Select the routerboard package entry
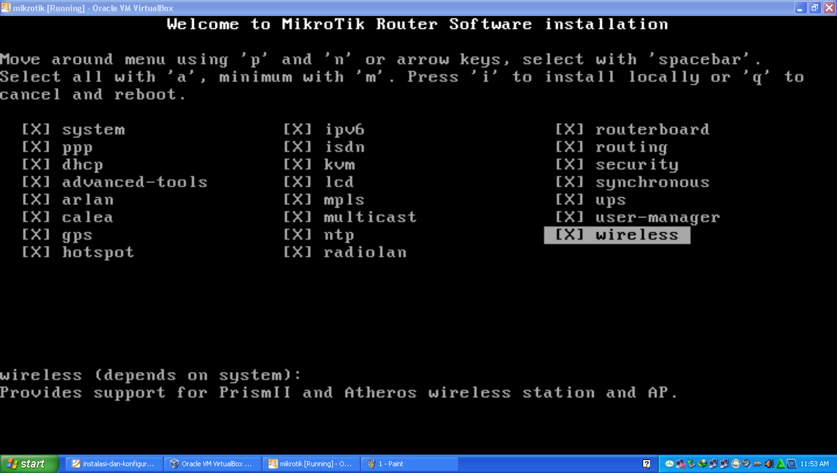837x473 pixels. coord(633,130)
